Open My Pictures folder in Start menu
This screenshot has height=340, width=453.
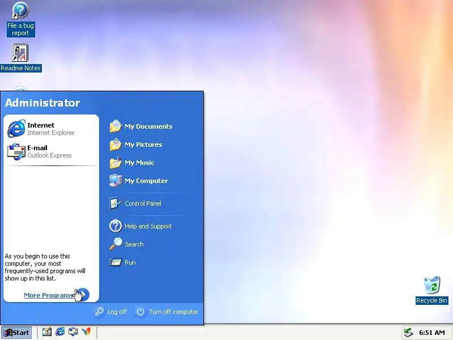136,144
